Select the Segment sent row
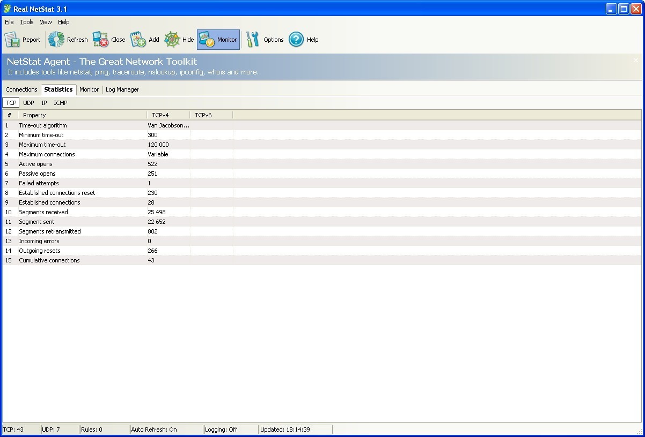645x437 pixels. coord(321,222)
